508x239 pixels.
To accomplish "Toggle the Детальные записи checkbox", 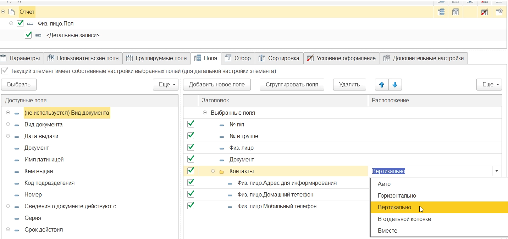I will click(28, 35).
